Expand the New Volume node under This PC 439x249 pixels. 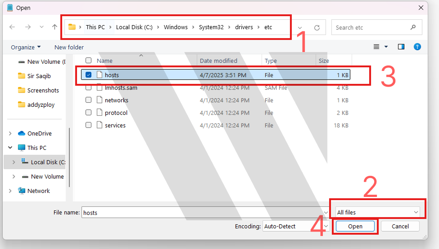[x=14, y=176]
